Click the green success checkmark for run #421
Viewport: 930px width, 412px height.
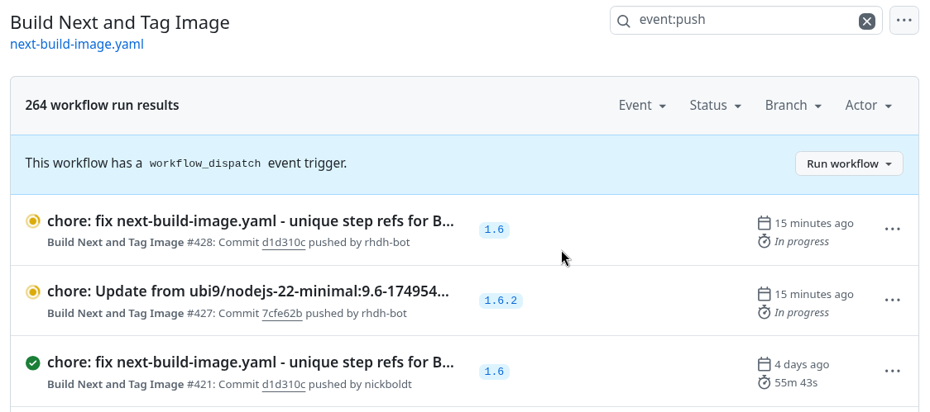33,362
